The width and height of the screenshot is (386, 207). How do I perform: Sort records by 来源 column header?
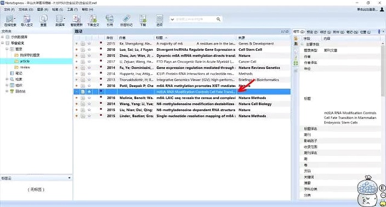pyautogui.click(x=263, y=38)
